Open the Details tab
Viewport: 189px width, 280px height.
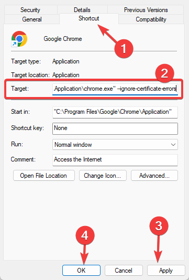[x=82, y=10]
